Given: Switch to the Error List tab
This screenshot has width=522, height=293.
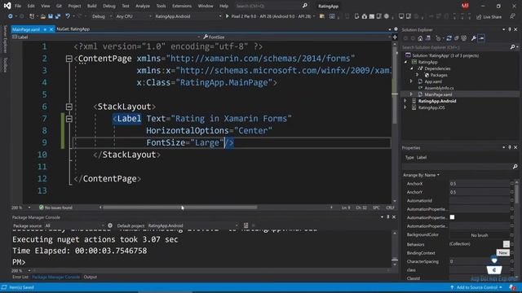Looking at the screenshot, I should [x=20, y=277].
